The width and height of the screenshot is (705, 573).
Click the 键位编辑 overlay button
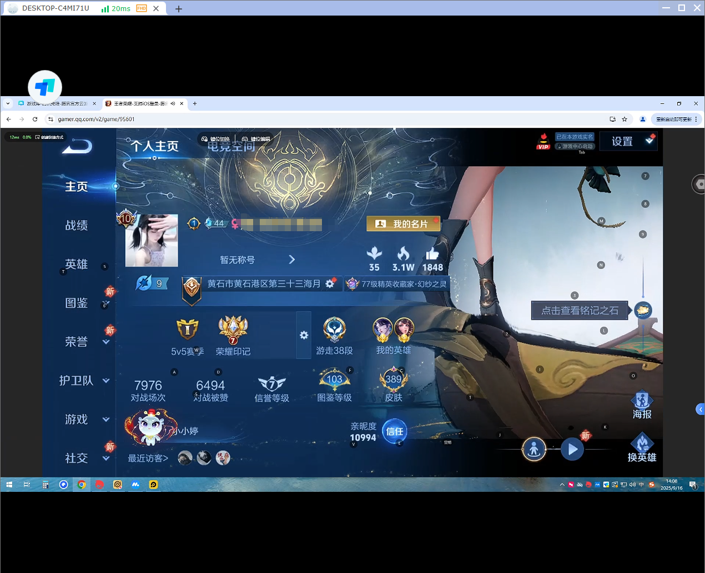[x=256, y=139]
